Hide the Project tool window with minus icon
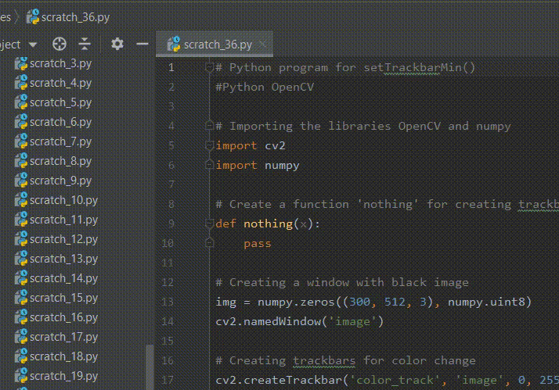This screenshot has width=559, height=390. [x=142, y=44]
